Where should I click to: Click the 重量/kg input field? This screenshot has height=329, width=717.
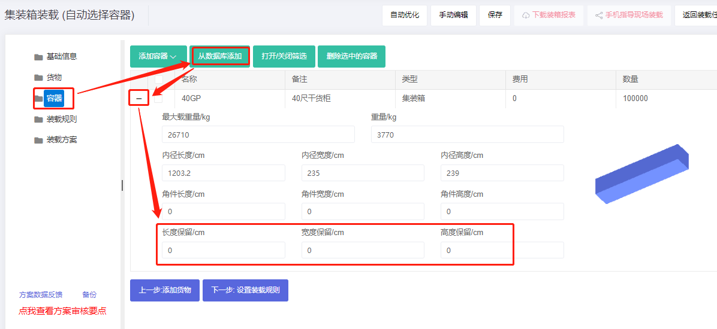(468, 135)
